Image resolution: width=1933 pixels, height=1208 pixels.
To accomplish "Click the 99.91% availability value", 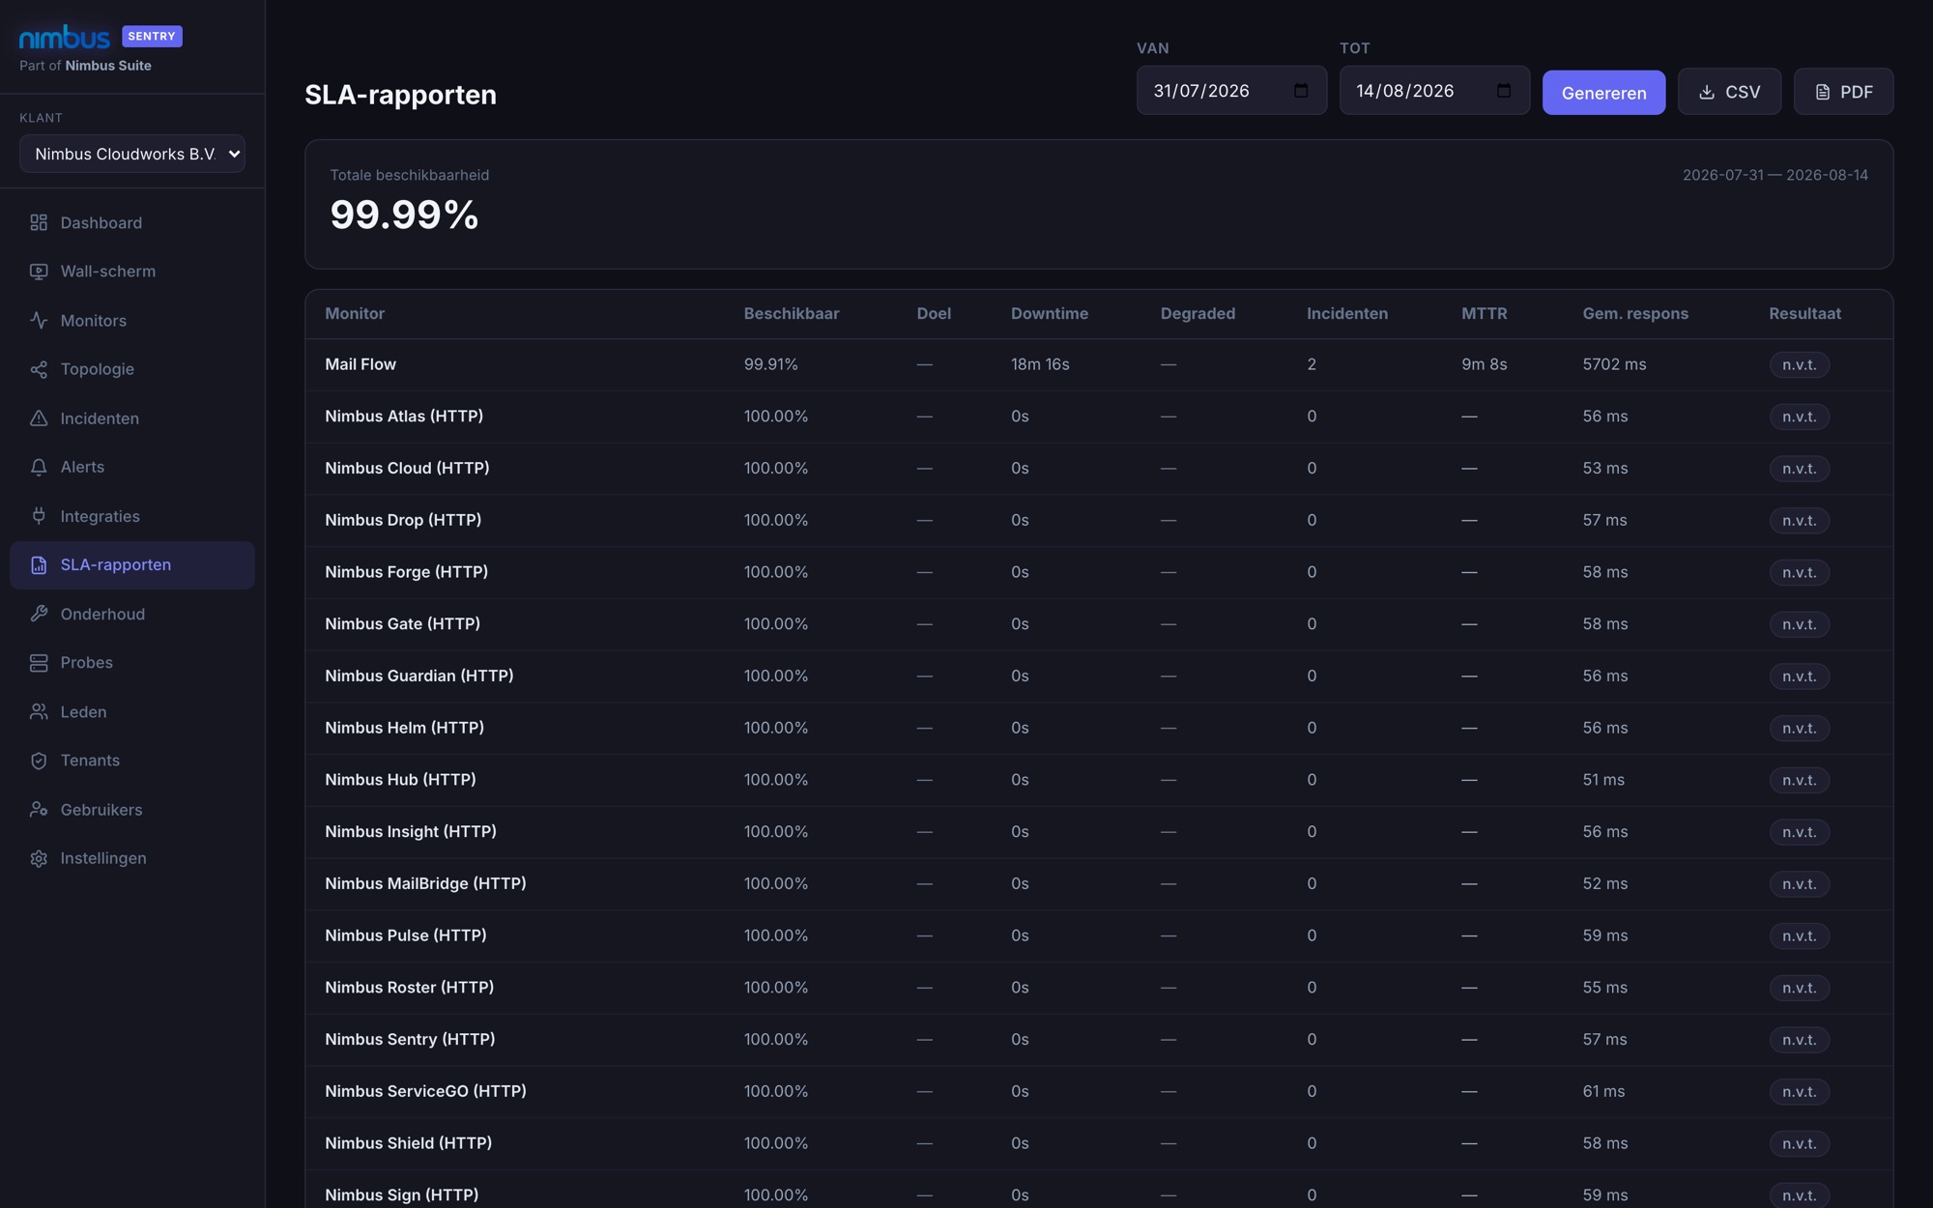I will pos(771,364).
